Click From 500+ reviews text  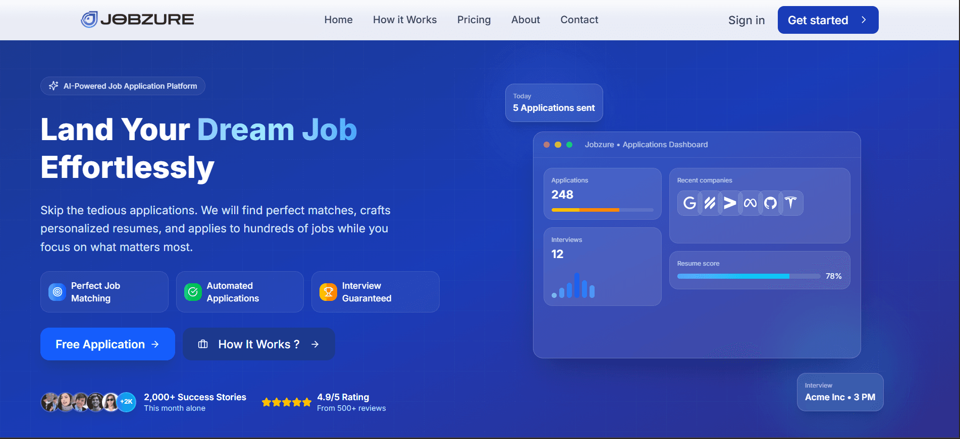(x=351, y=408)
